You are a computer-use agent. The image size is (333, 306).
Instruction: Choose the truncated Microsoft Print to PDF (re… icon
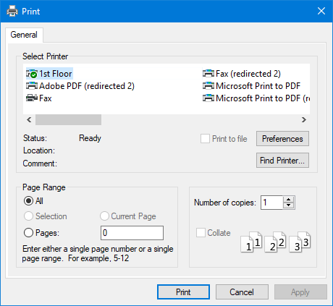pos(208,98)
